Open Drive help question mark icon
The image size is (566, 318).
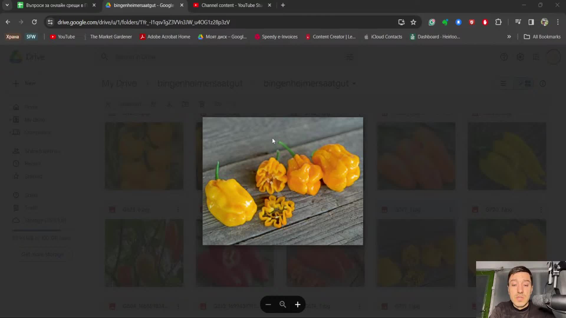point(504,57)
